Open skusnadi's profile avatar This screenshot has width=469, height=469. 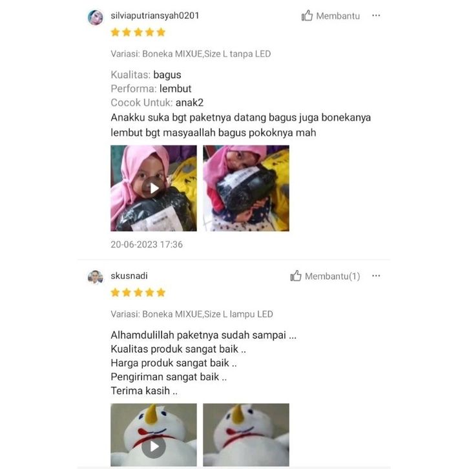coord(96,277)
